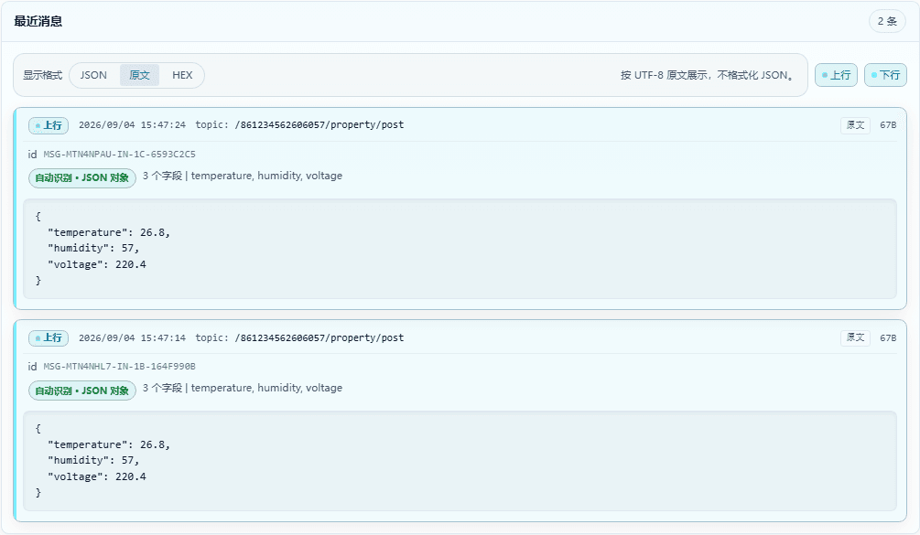The height and width of the screenshot is (535, 920).
Task: Click the topic path in the 15:47:24 message
Action: pyautogui.click(x=319, y=124)
